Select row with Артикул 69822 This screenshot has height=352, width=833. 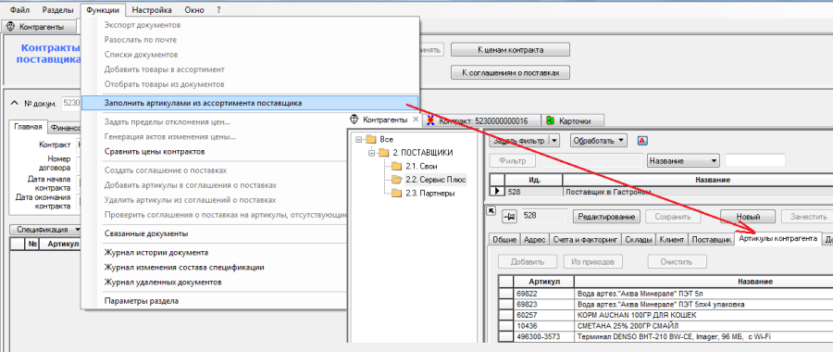pyautogui.click(x=665, y=293)
